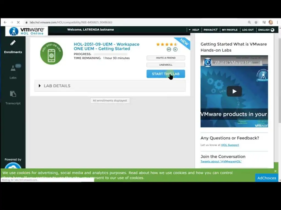Open the Chrome profile avatar
Viewport: 281px width, 210px height.
point(271,22)
